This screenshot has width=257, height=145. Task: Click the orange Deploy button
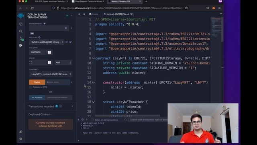pos(37,82)
